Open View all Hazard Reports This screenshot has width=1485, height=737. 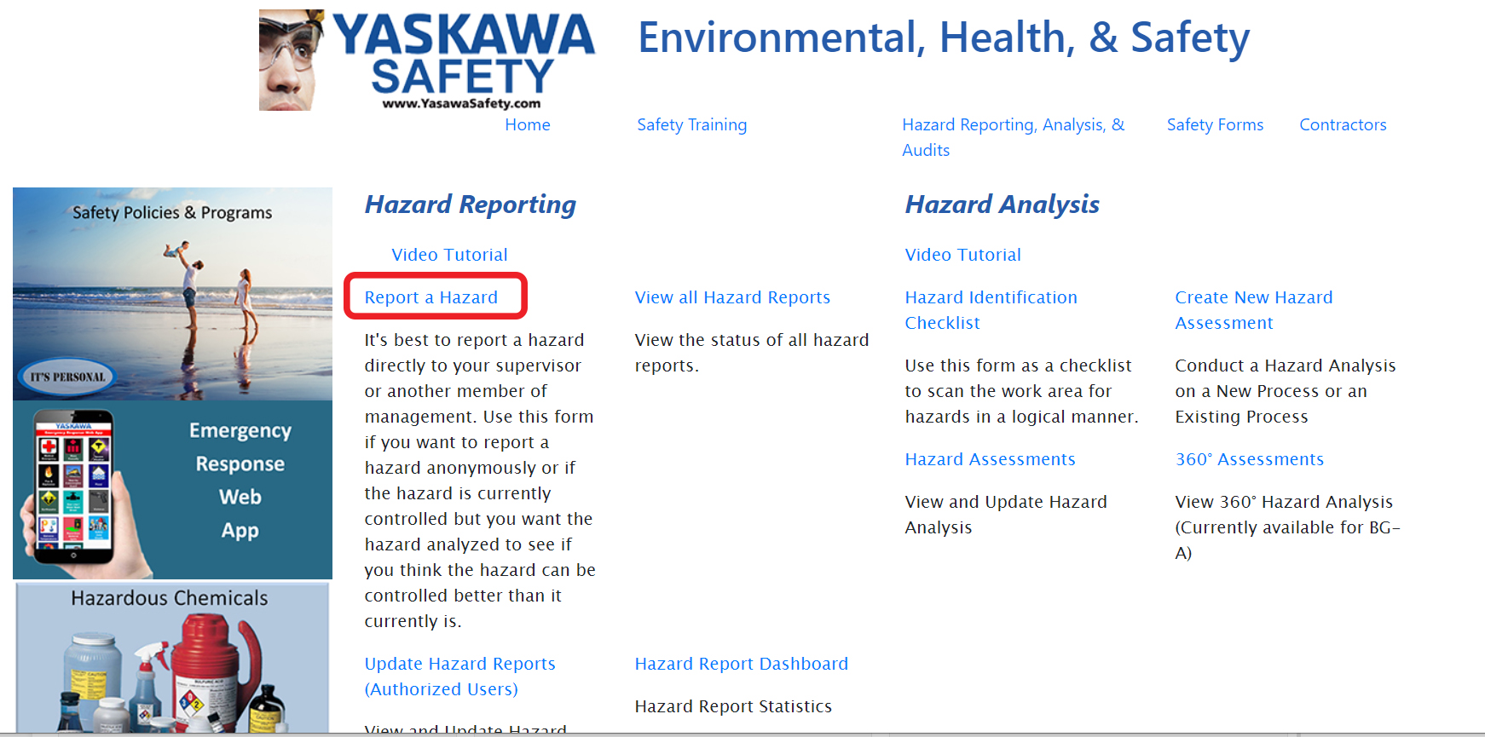click(732, 297)
